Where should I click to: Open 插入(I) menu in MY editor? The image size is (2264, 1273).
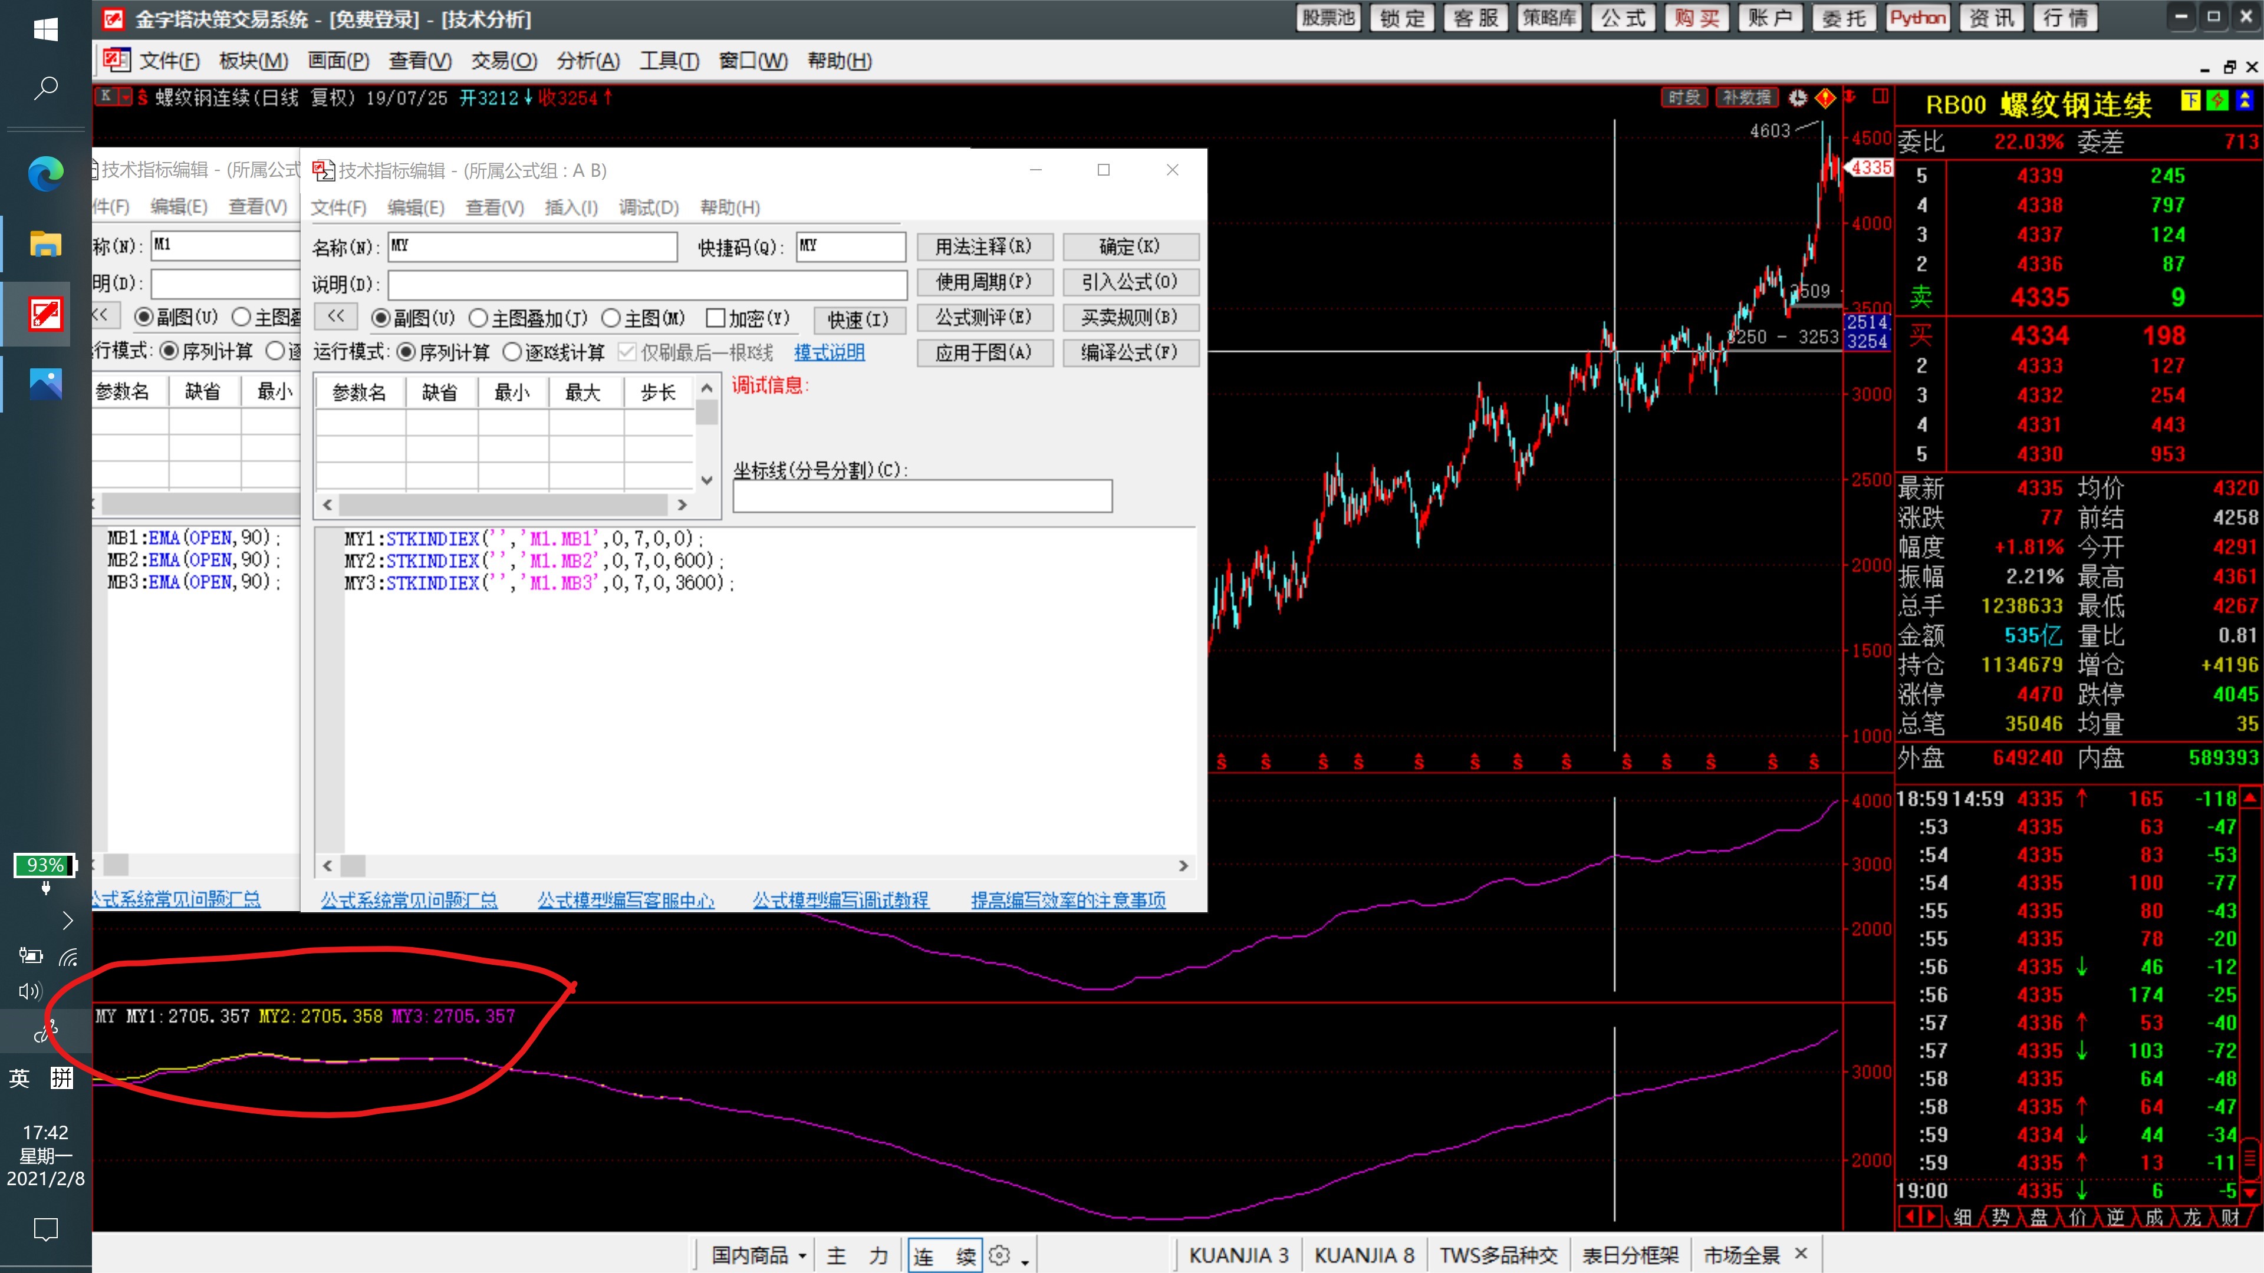[x=571, y=207]
